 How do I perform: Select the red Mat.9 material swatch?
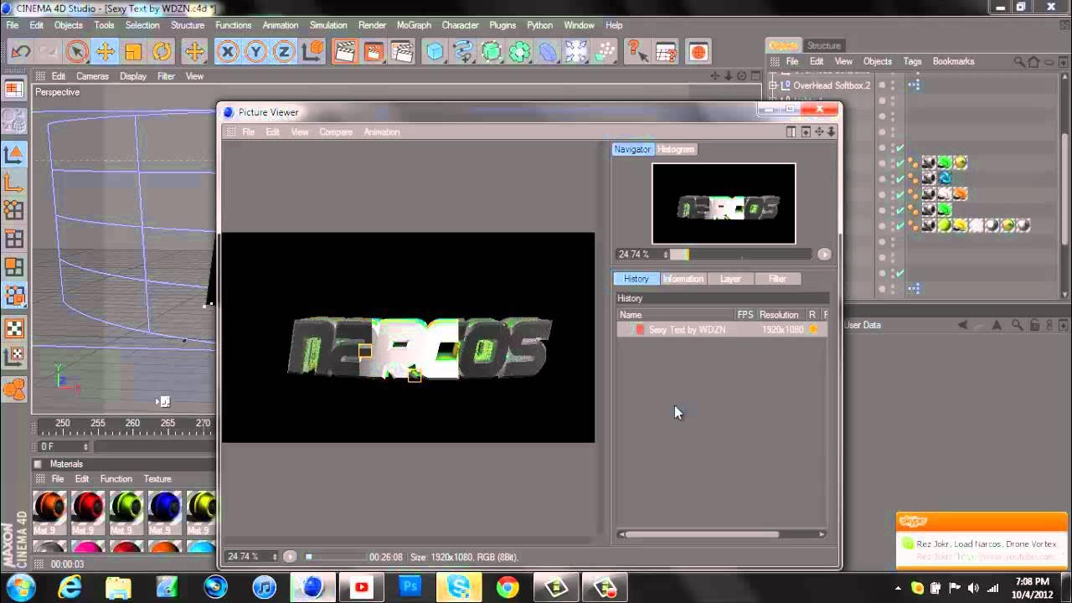[87, 506]
